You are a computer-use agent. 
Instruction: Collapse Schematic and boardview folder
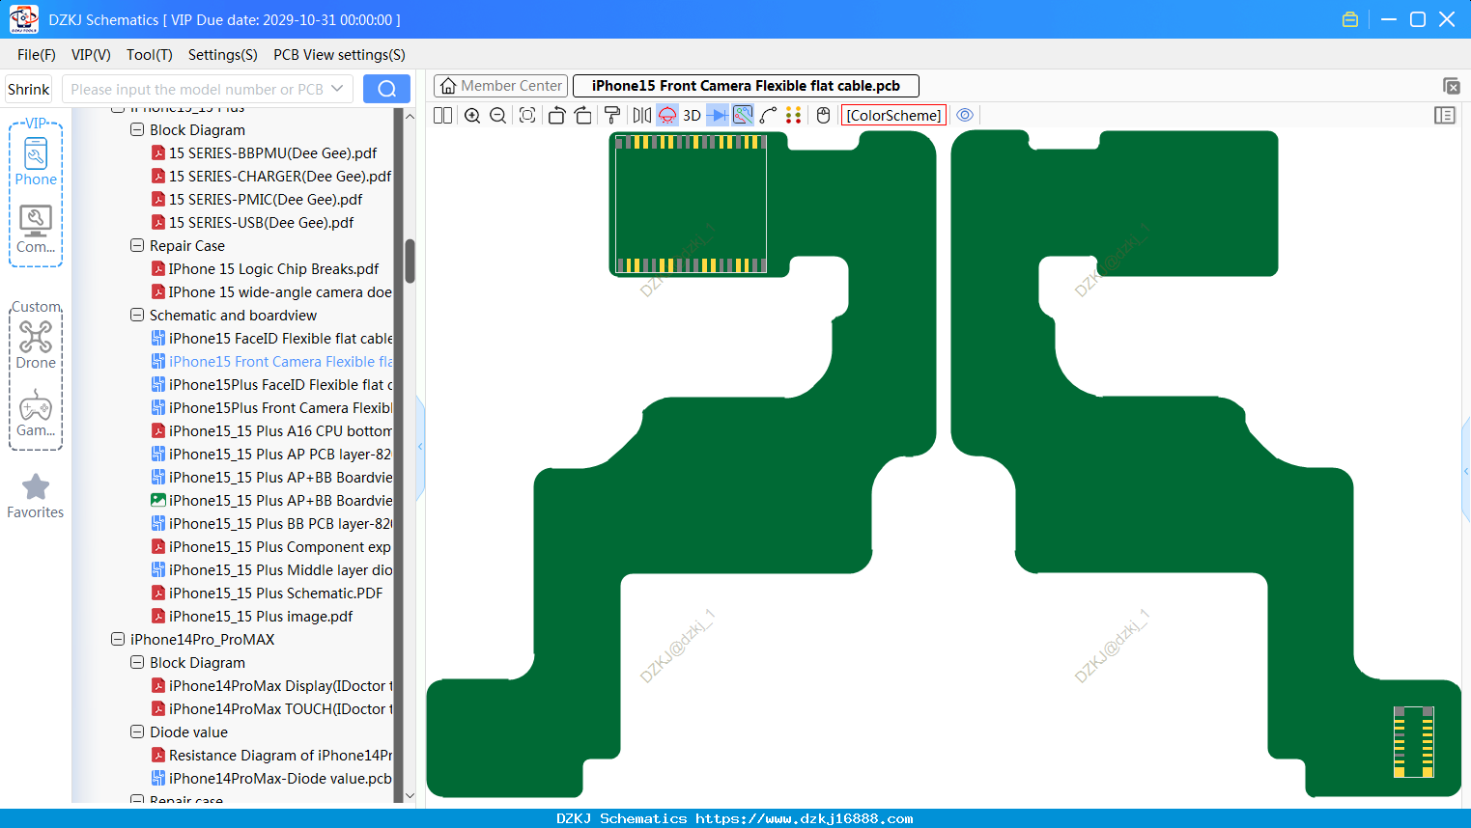coord(137,315)
